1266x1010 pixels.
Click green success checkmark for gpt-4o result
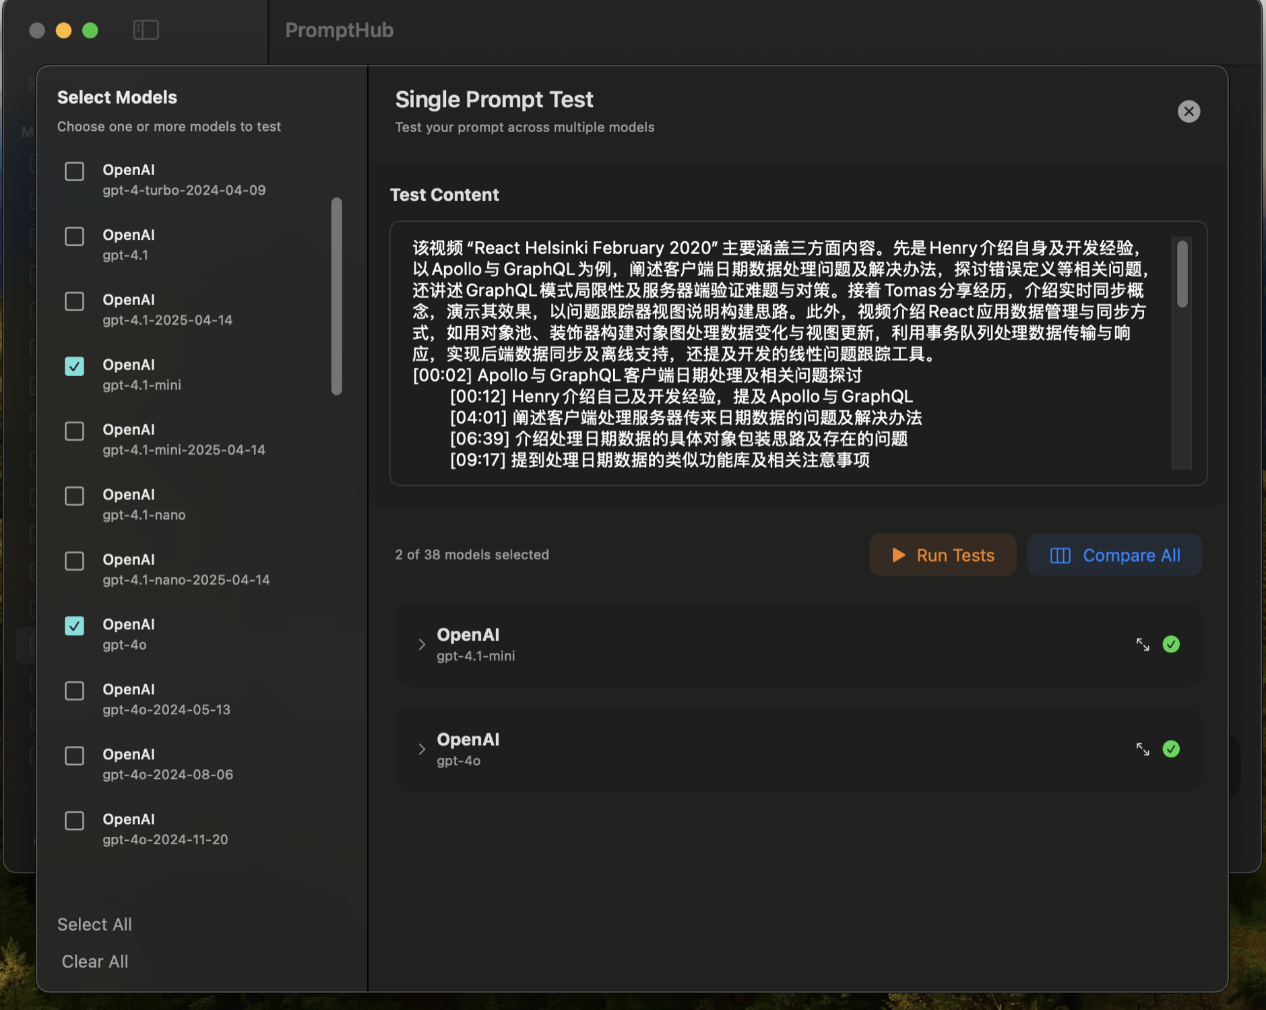coord(1171,749)
